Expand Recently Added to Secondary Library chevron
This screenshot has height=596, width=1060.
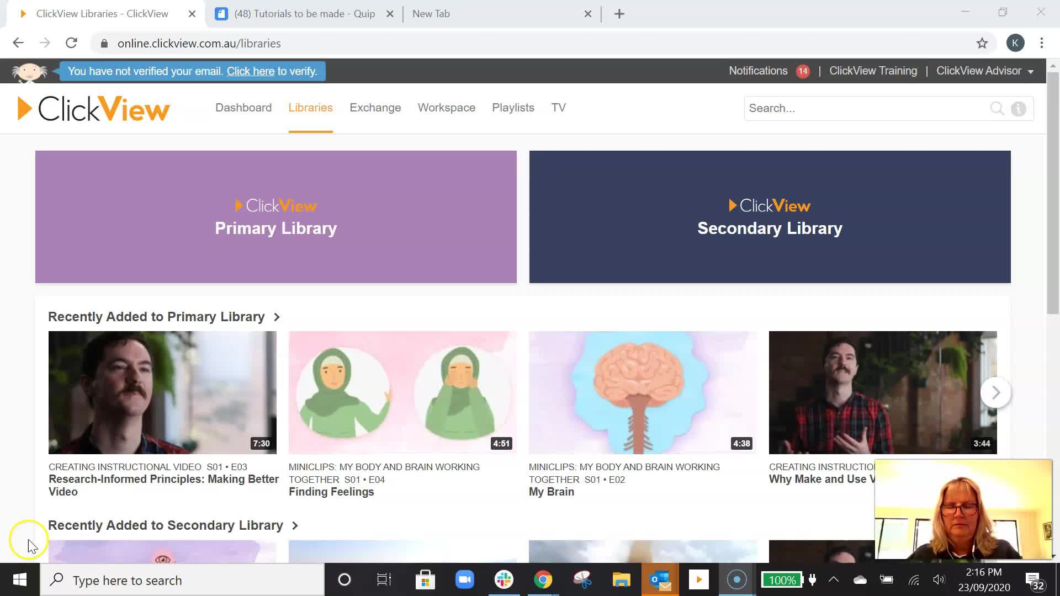[295, 525]
